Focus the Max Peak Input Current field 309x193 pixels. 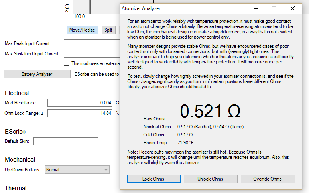pos(92,43)
